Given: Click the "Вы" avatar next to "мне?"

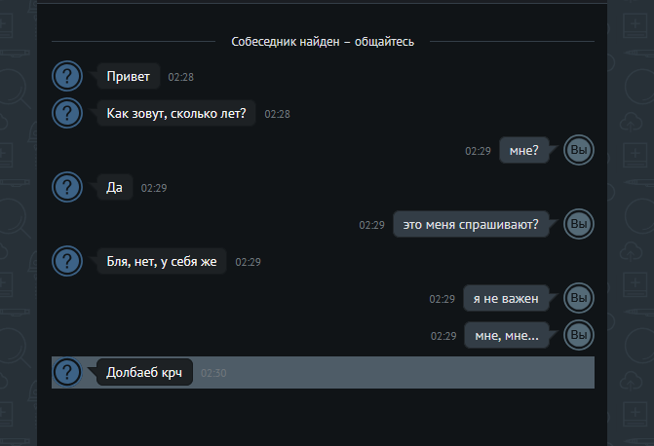Looking at the screenshot, I should [579, 150].
